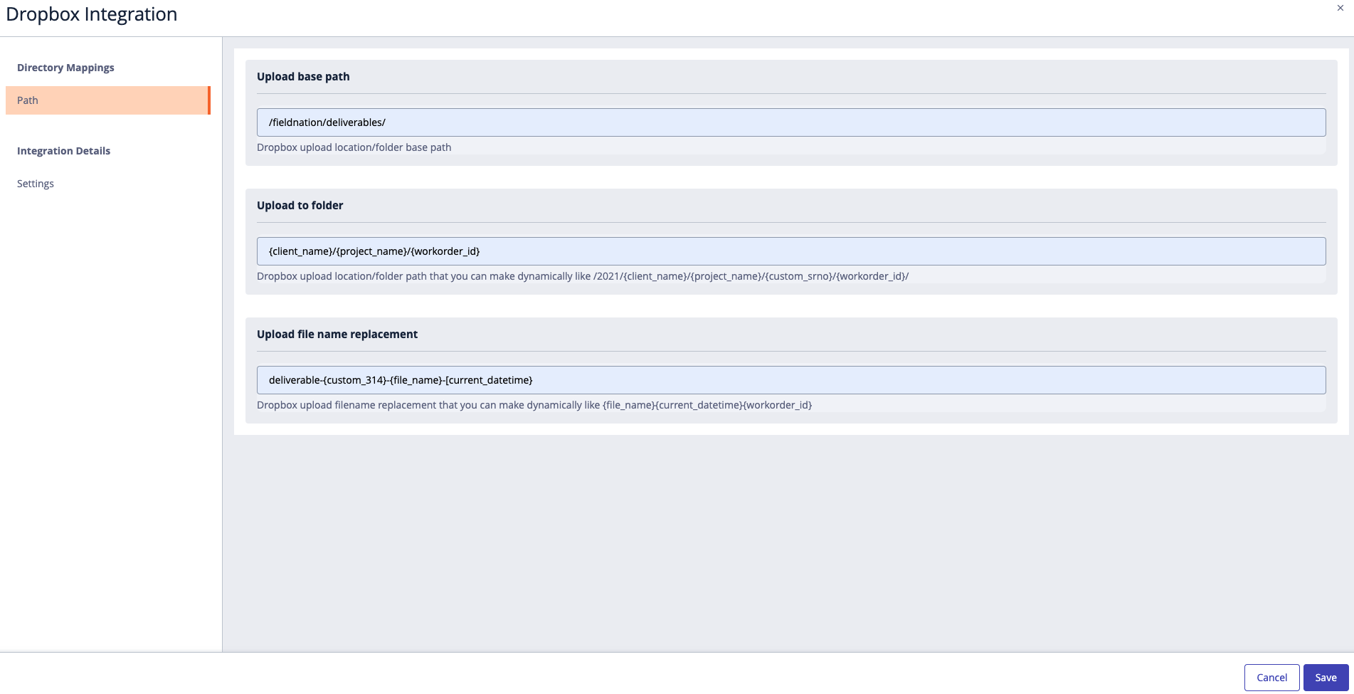The width and height of the screenshot is (1354, 694).
Task: Select the Upload file name replacement heading
Action: pyautogui.click(x=337, y=335)
